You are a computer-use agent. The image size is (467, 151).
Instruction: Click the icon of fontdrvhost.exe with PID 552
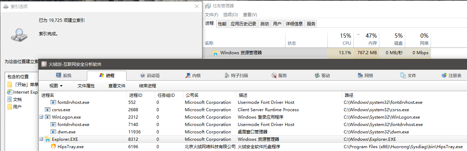point(53,102)
